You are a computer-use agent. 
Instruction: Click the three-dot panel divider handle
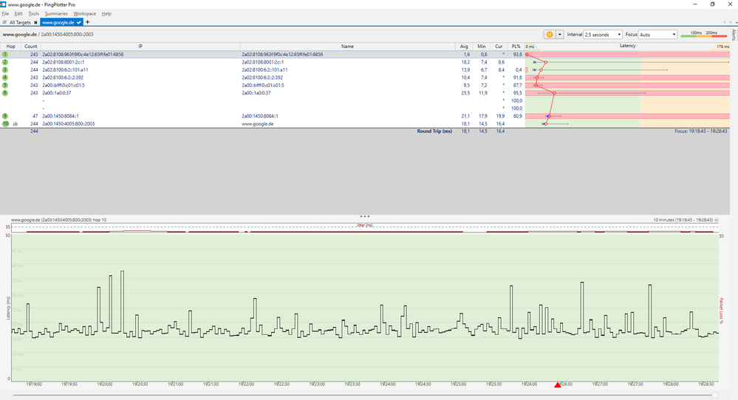pyautogui.click(x=365, y=216)
